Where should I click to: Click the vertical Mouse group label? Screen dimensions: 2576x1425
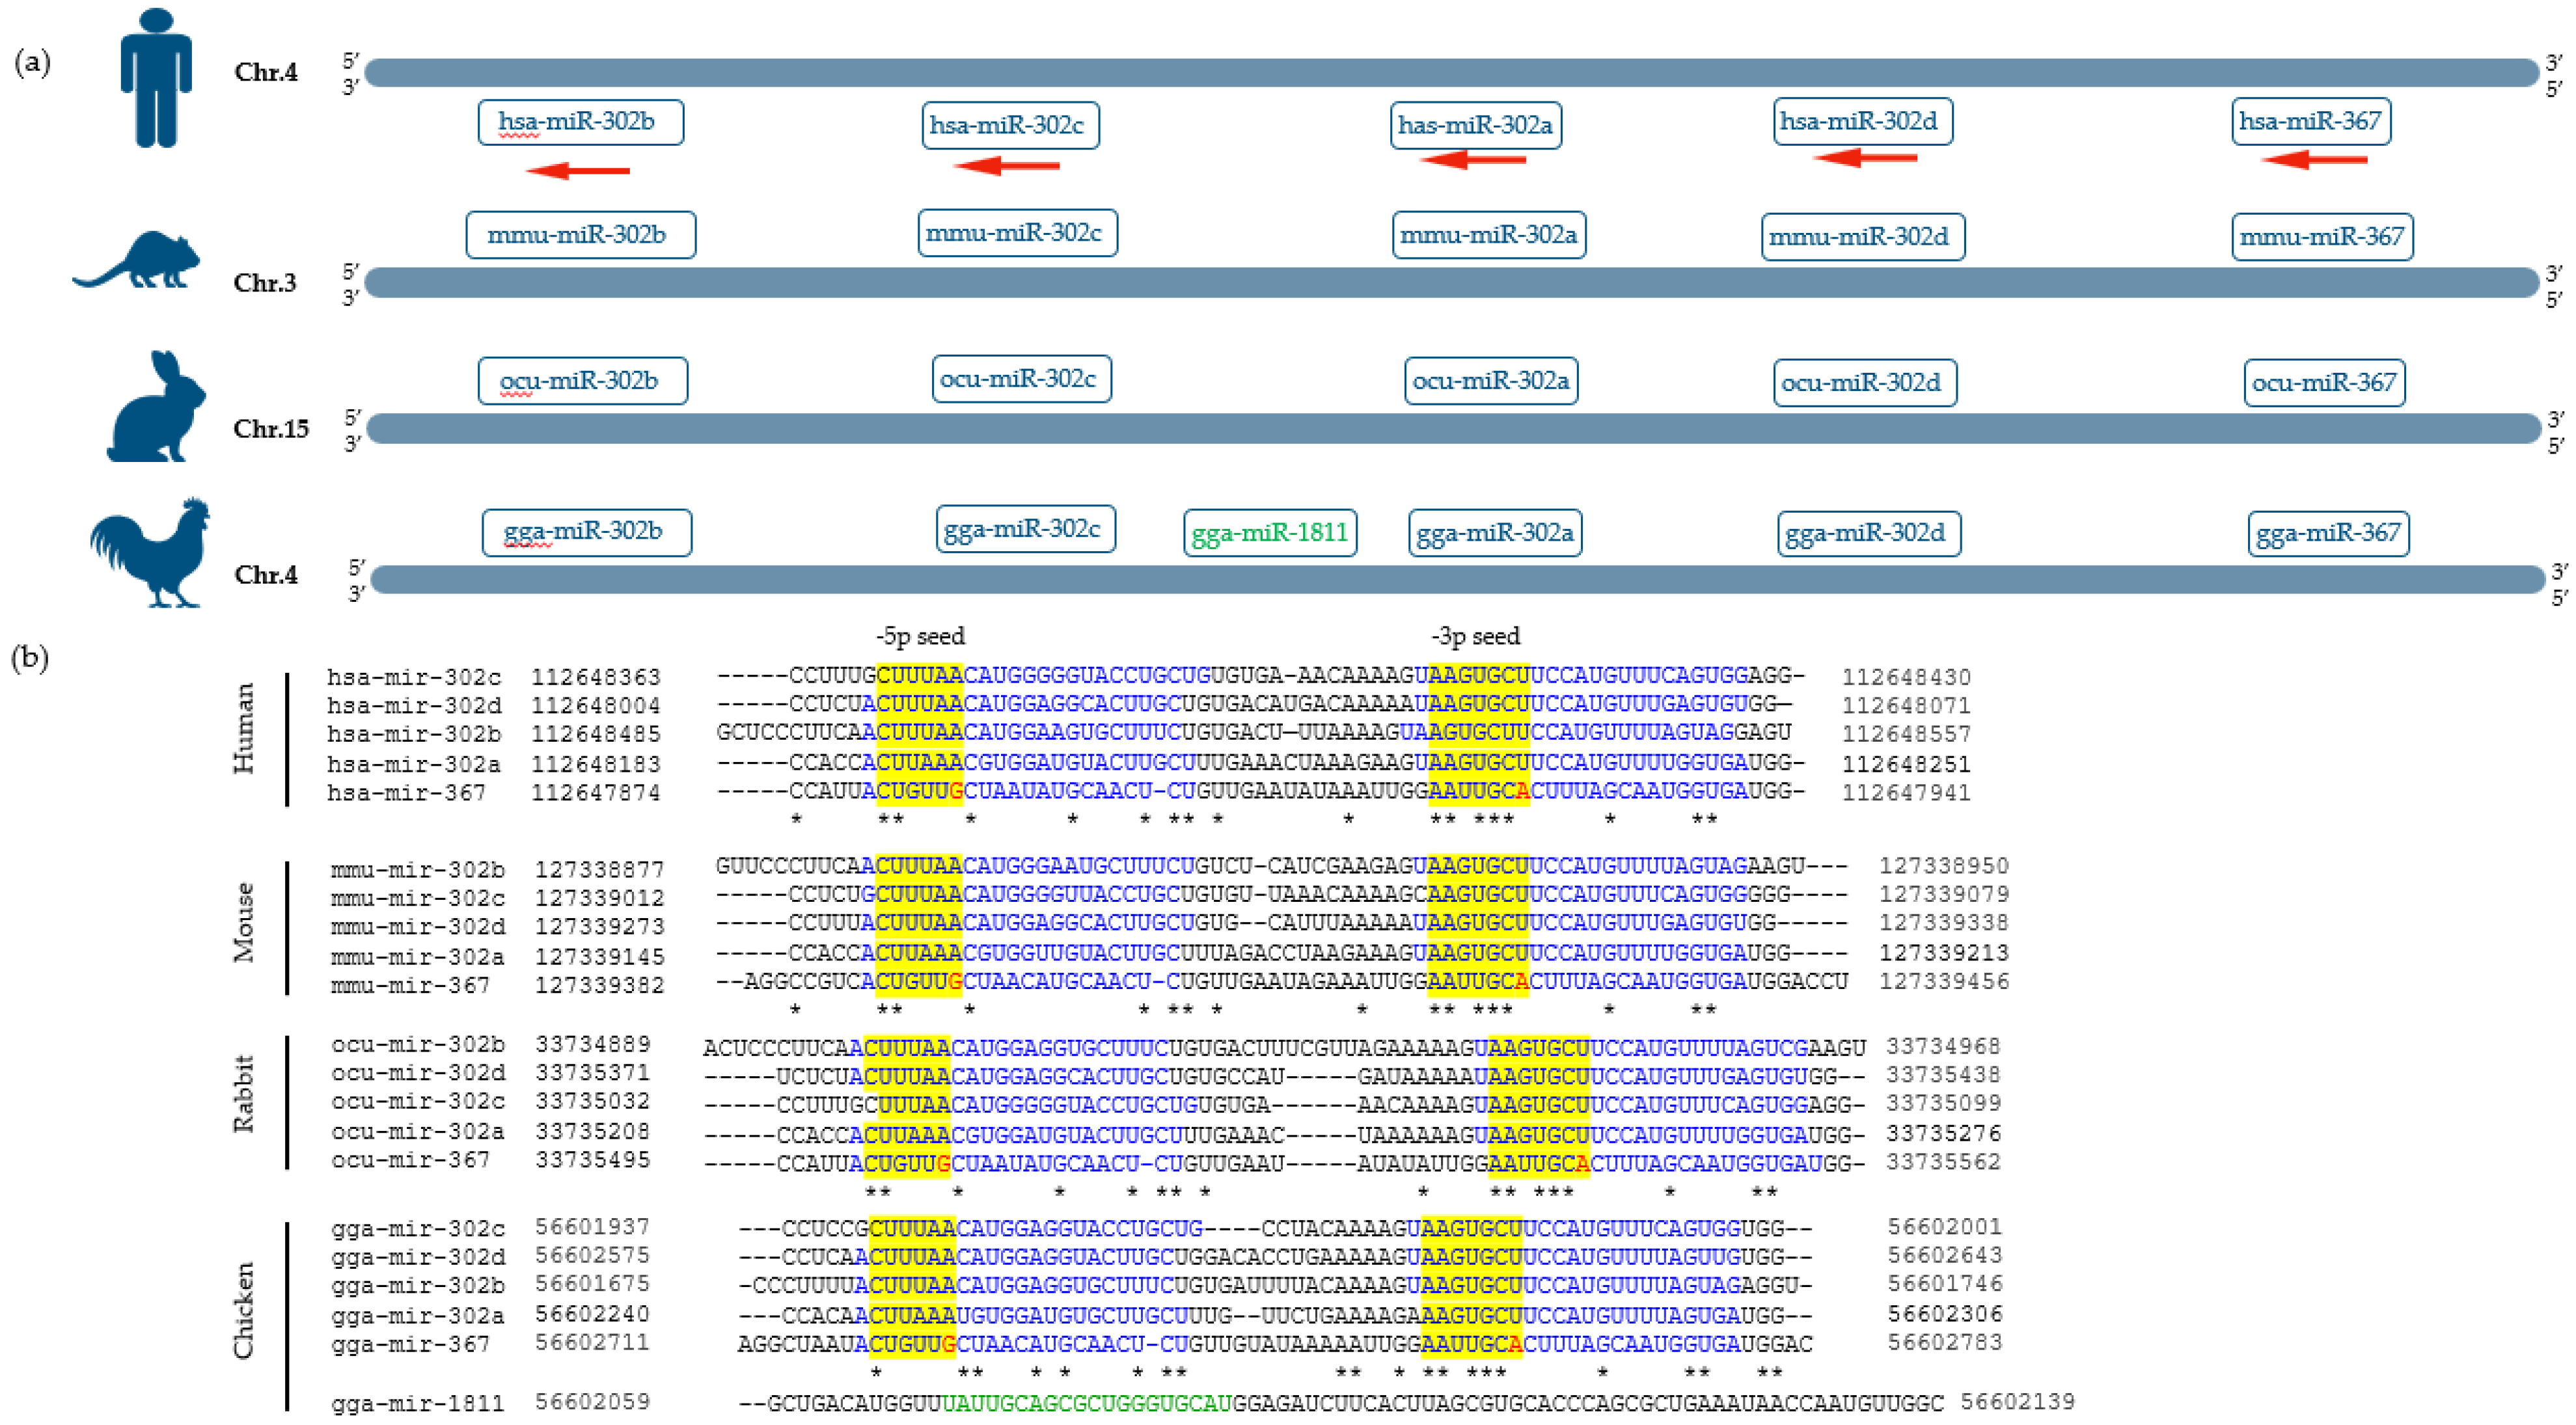243,922
